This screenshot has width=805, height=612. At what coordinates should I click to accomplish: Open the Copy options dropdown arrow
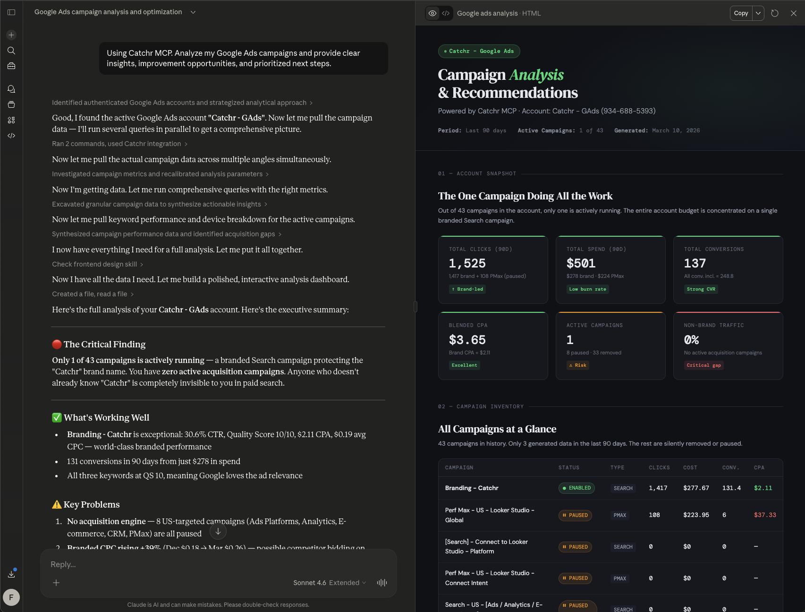click(x=758, y=13)
